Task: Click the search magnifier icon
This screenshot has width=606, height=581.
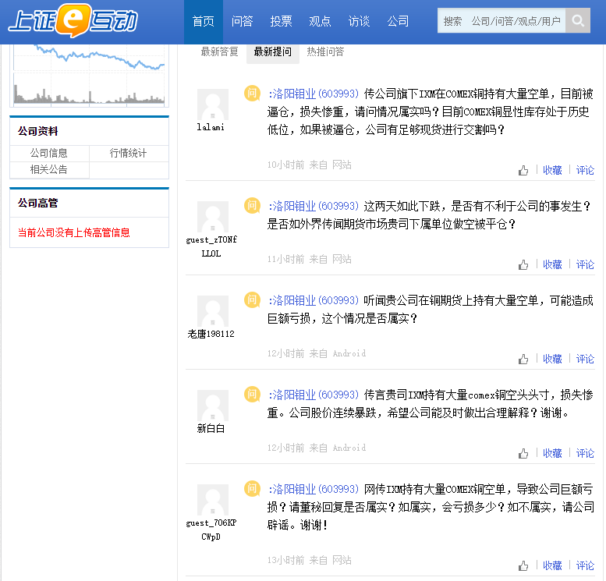Action: click(x=578, y=20)
